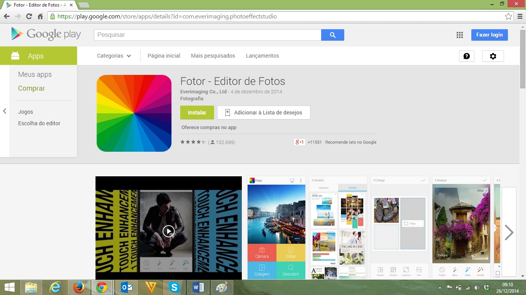Open the Mais pesquisados tab
The image size is (526, 295).
coord(213,56)
